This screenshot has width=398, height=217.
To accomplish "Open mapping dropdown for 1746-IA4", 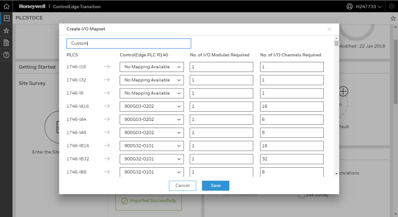I will point(151,119).
